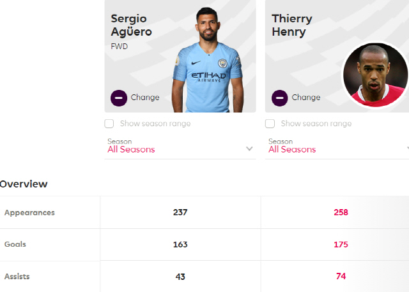The height and width of the screenshot is (292, 409).
Task: Select the Goals row label
Action: 15,244
